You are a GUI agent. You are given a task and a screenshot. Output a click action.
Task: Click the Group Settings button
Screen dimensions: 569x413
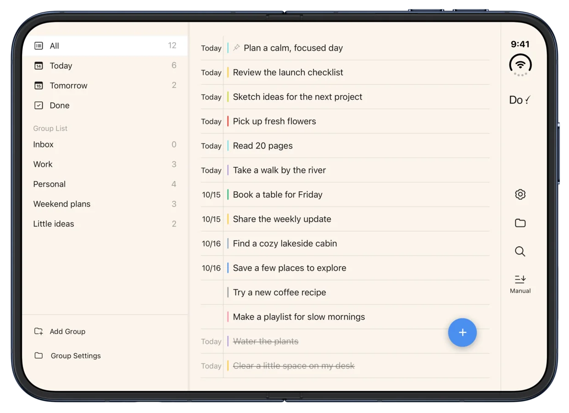[67, 355]
